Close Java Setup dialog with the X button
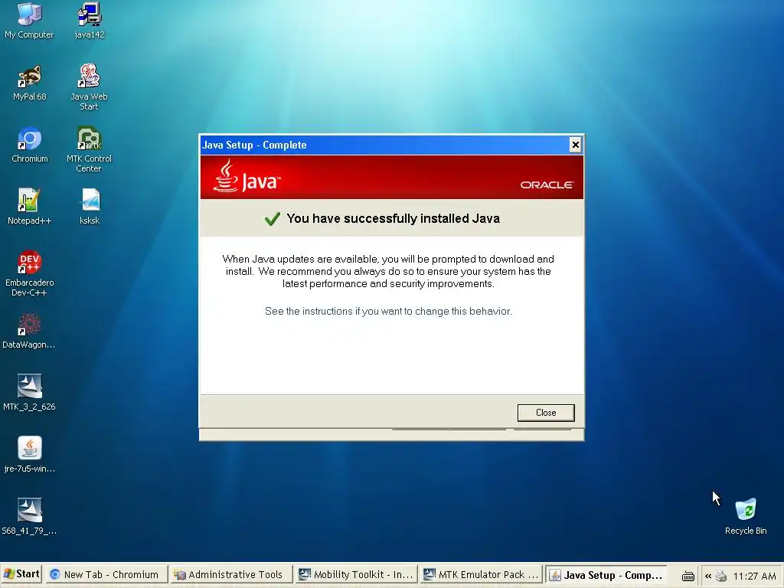This screenshot has height=588, width=784. (x=576, y=145)
